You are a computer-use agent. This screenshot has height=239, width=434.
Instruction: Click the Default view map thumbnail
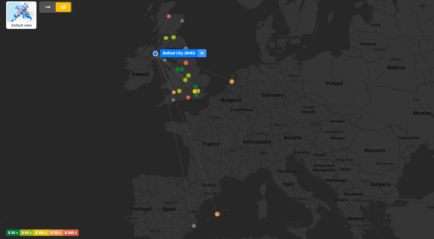point(21,15)
